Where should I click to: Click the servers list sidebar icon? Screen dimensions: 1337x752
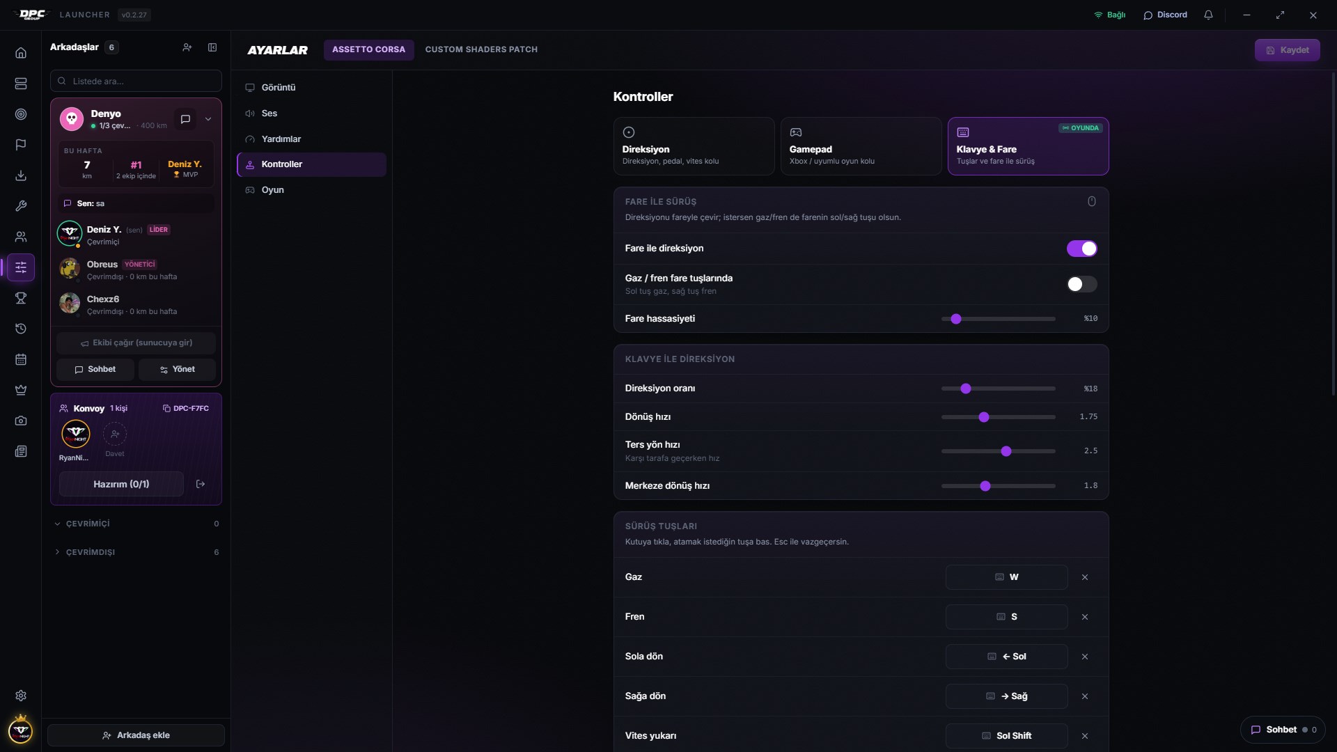pyautogui.click(x=21, y=84)
